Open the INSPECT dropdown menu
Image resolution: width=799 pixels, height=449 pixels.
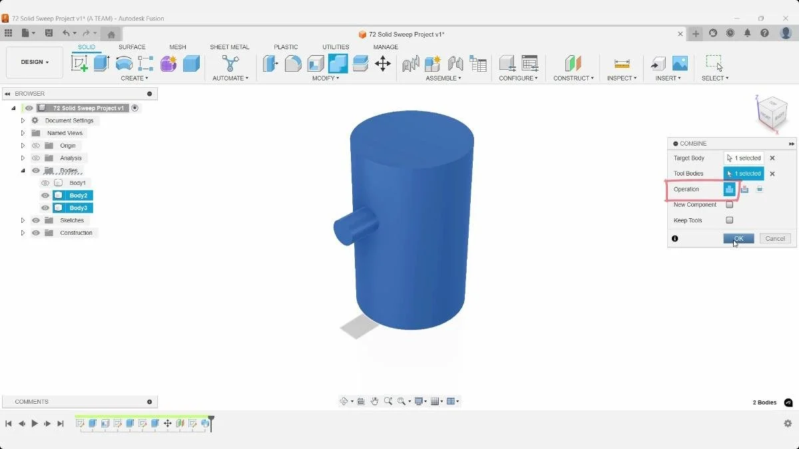click(622, 78)
